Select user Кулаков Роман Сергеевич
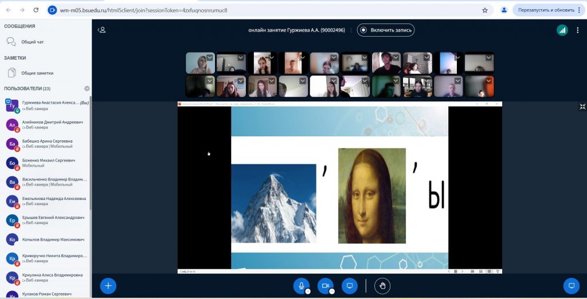 (x=46, y=294)
